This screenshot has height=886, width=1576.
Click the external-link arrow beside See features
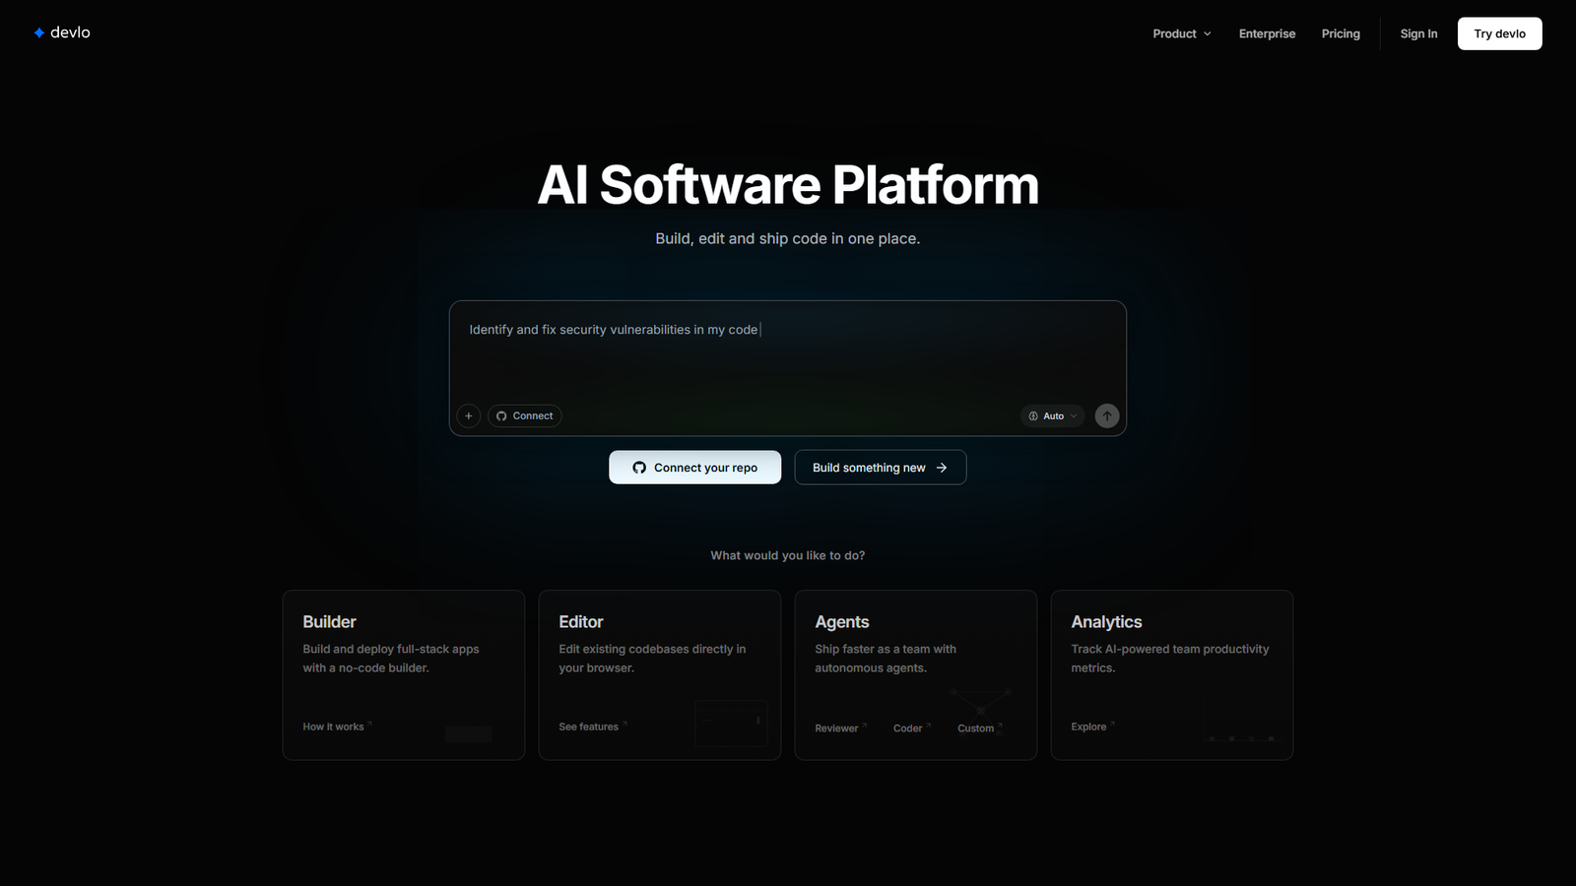point(624,723)
